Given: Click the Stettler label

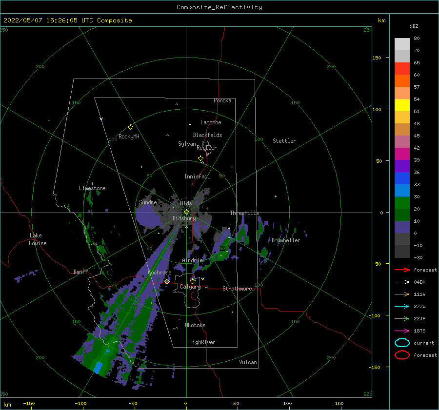Looking at the screenshot, I should click(284, 141).
